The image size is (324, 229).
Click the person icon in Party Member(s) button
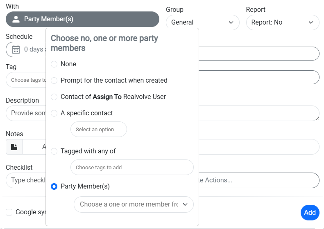pos(16,19)
